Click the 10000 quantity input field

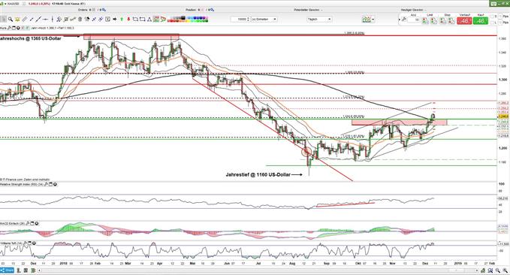240,20
